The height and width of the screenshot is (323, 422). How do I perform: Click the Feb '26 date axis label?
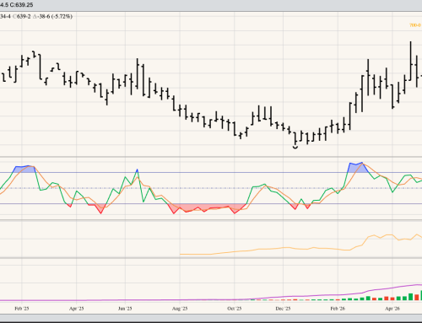pyautogui.click(x=338, y=309)
